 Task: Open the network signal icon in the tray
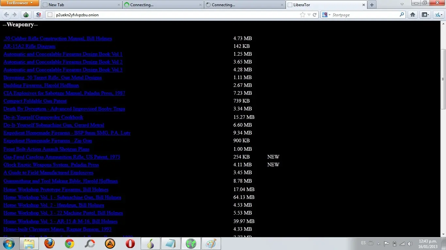point(402,244)
